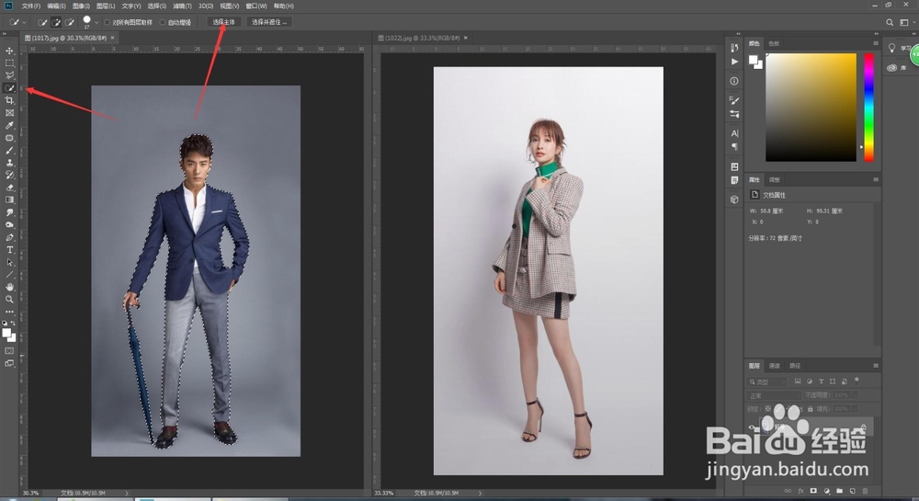Select the Frame tool

[9, 113]
